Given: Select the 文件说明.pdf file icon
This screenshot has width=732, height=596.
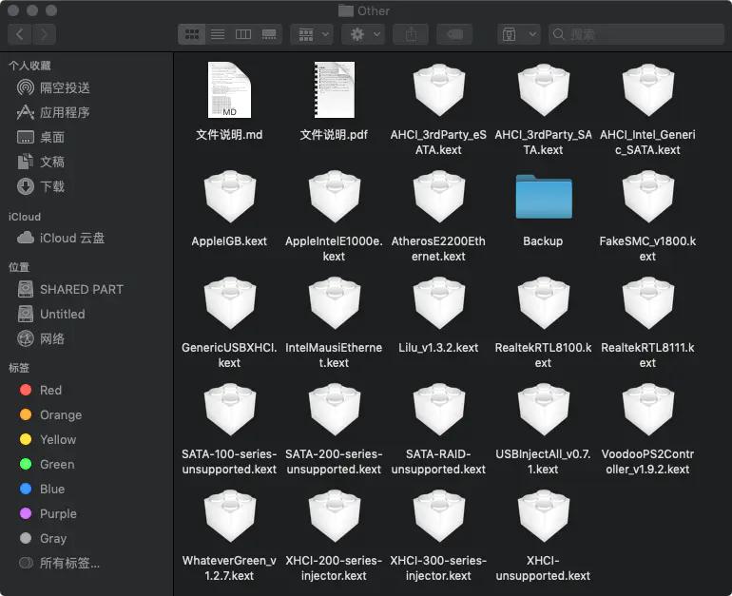Looking at the screenshot, I should tap(335, 90).
